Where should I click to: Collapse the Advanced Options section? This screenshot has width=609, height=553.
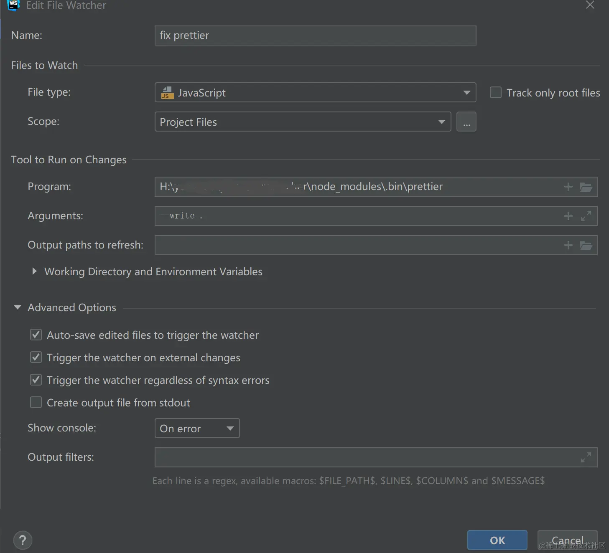tap(18, 307)
